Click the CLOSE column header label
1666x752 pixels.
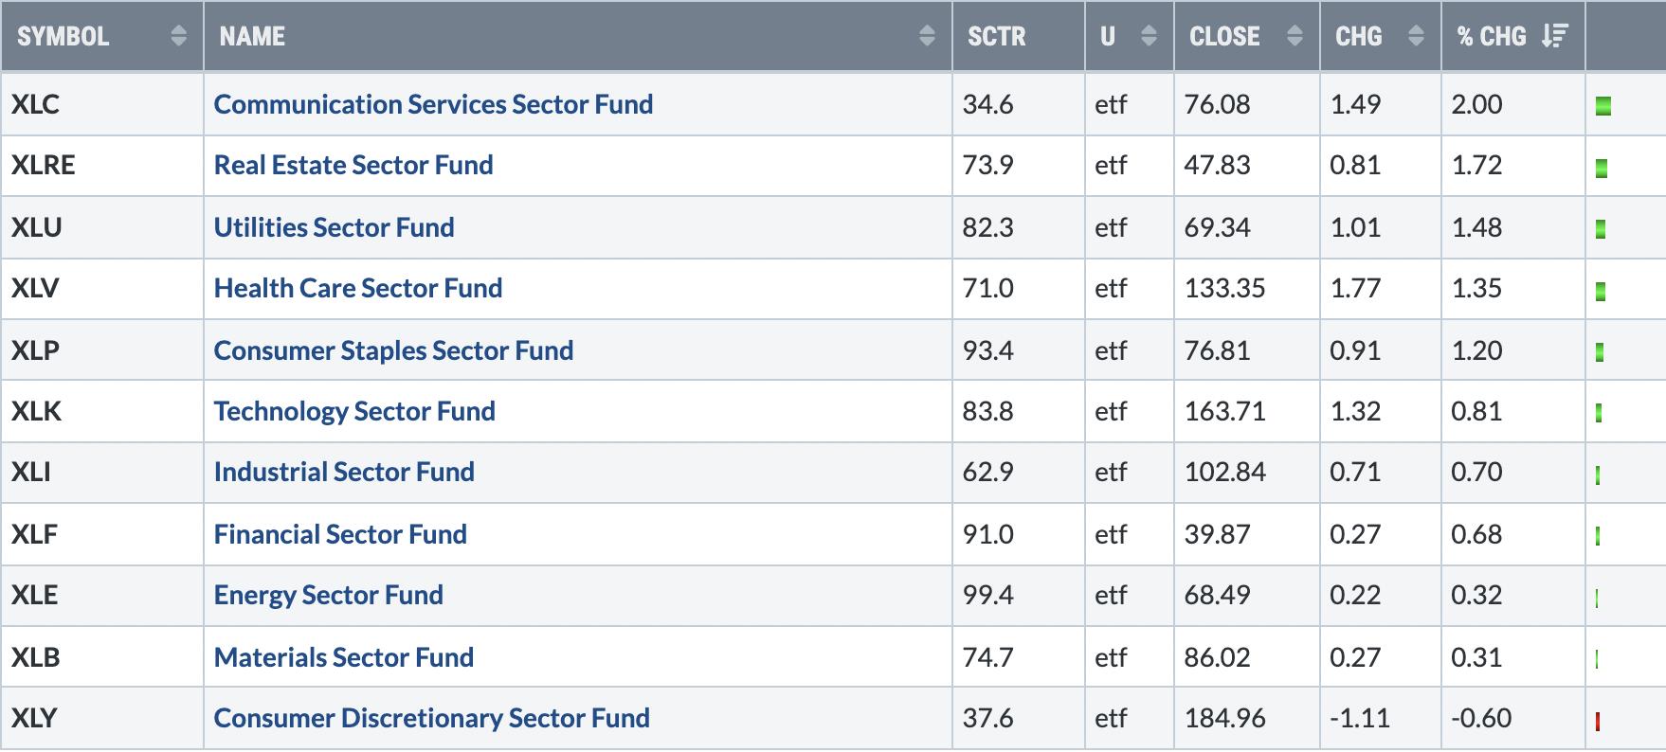(x=1224, y=36)
